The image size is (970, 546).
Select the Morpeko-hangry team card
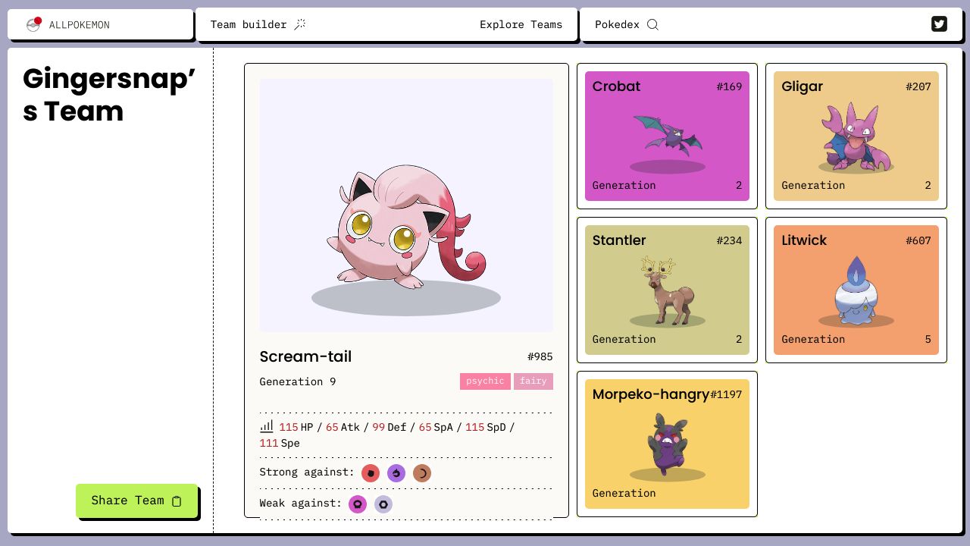[667, 444]
